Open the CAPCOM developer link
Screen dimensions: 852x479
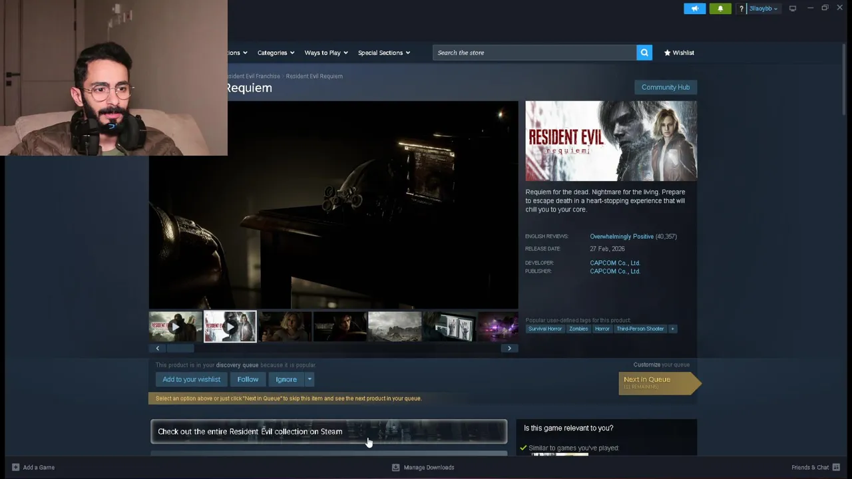tap(615, 263)
